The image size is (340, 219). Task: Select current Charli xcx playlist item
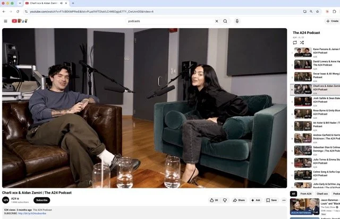(x=315, y=90)
